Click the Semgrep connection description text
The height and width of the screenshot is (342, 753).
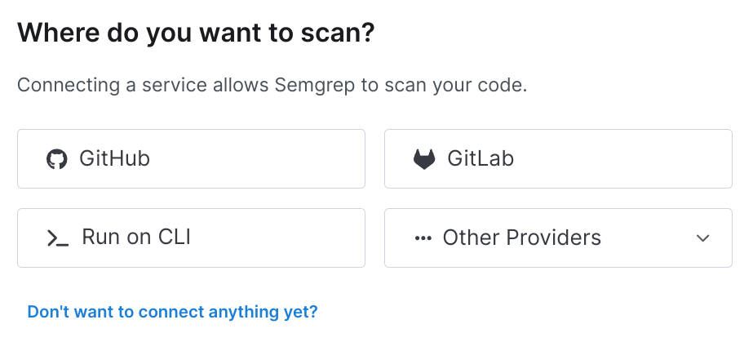click(272, 85)
